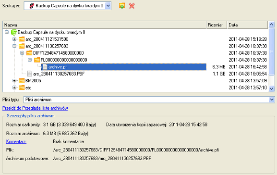Sort by the Nazwa column header
The width and height of the screenshot is (277, 175).
pyautogui.click(x=105, y=25)
